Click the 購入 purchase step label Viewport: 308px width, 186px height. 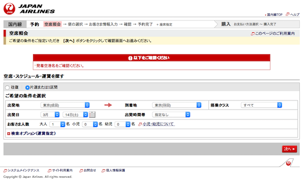(226, 24)
